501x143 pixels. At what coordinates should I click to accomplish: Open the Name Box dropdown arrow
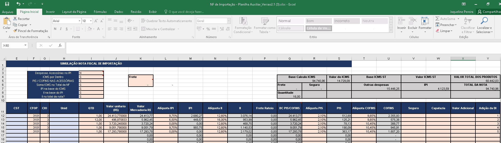point(25,45)
